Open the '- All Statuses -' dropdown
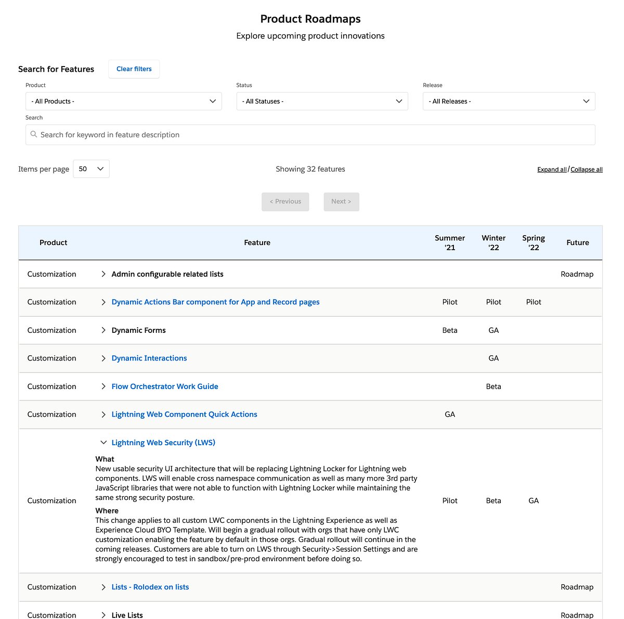 coord(322,101)
